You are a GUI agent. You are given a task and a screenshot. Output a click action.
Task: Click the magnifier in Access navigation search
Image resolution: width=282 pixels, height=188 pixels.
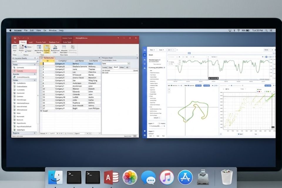click(x=37, y=61)
